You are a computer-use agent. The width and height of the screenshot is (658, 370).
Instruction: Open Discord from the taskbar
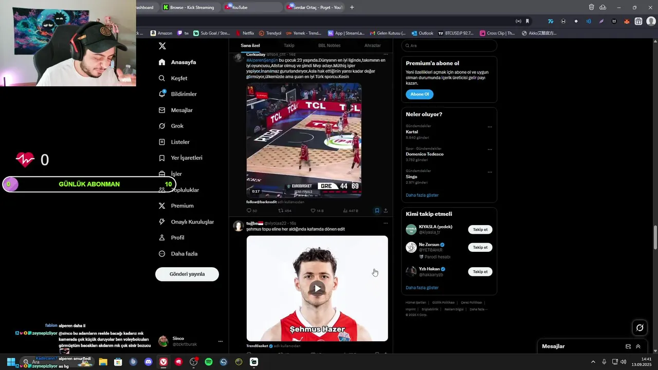149,362
